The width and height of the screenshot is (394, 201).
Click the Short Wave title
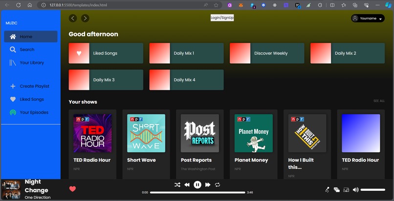pyautogui.click(x=141, y=160)
